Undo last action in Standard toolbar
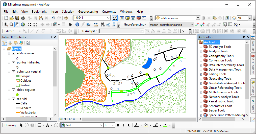Image resolution: width=256 pixels, height=134 pixels. coord(53,18)
